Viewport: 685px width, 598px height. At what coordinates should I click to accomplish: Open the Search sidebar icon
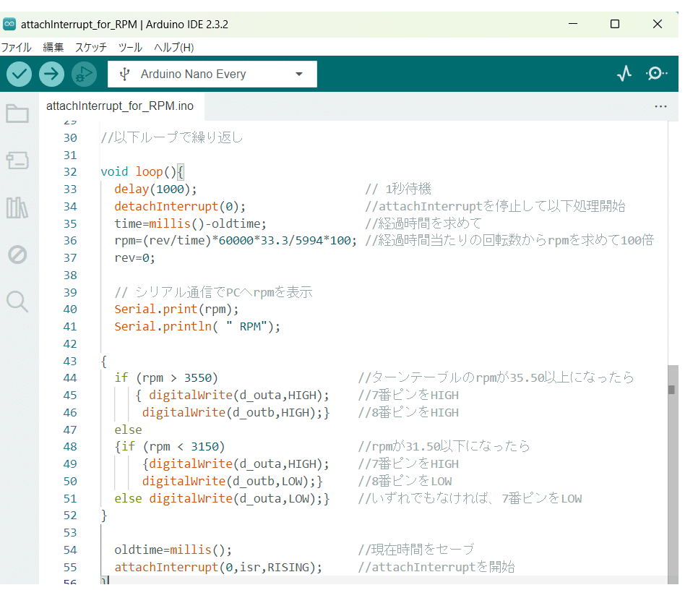(x=17, y=302)
